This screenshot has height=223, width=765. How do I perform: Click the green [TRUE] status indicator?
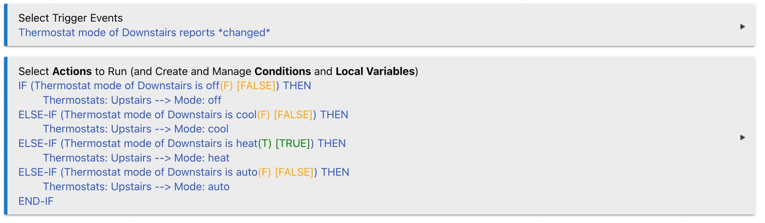point(292,143)
